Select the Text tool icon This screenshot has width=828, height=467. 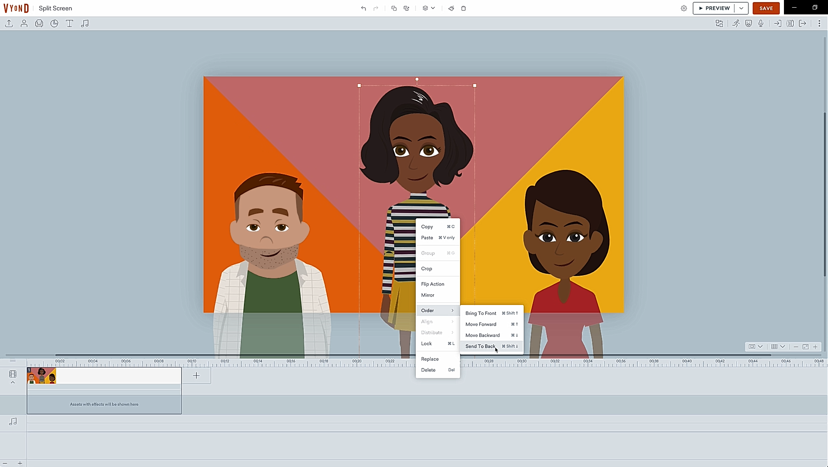tap(70, 23)
